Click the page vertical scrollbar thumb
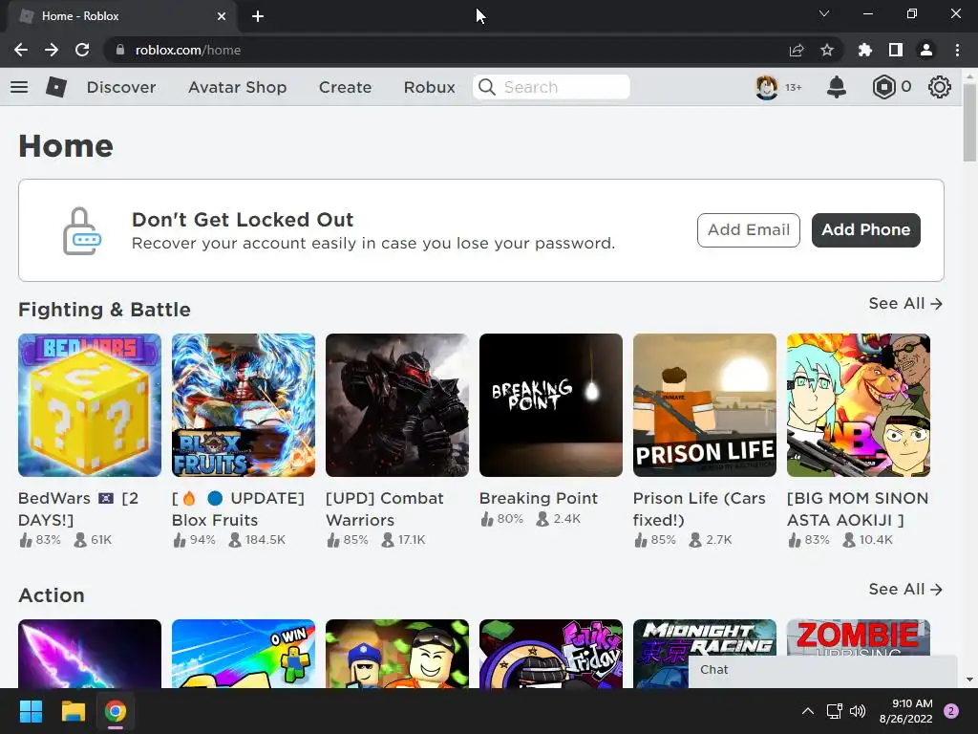The height and width of the screenshot is (734, 978). 969,121
